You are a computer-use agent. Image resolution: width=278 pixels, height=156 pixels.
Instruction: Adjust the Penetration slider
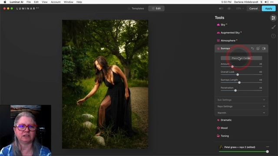pyautogui.click(x=235, y=91)
